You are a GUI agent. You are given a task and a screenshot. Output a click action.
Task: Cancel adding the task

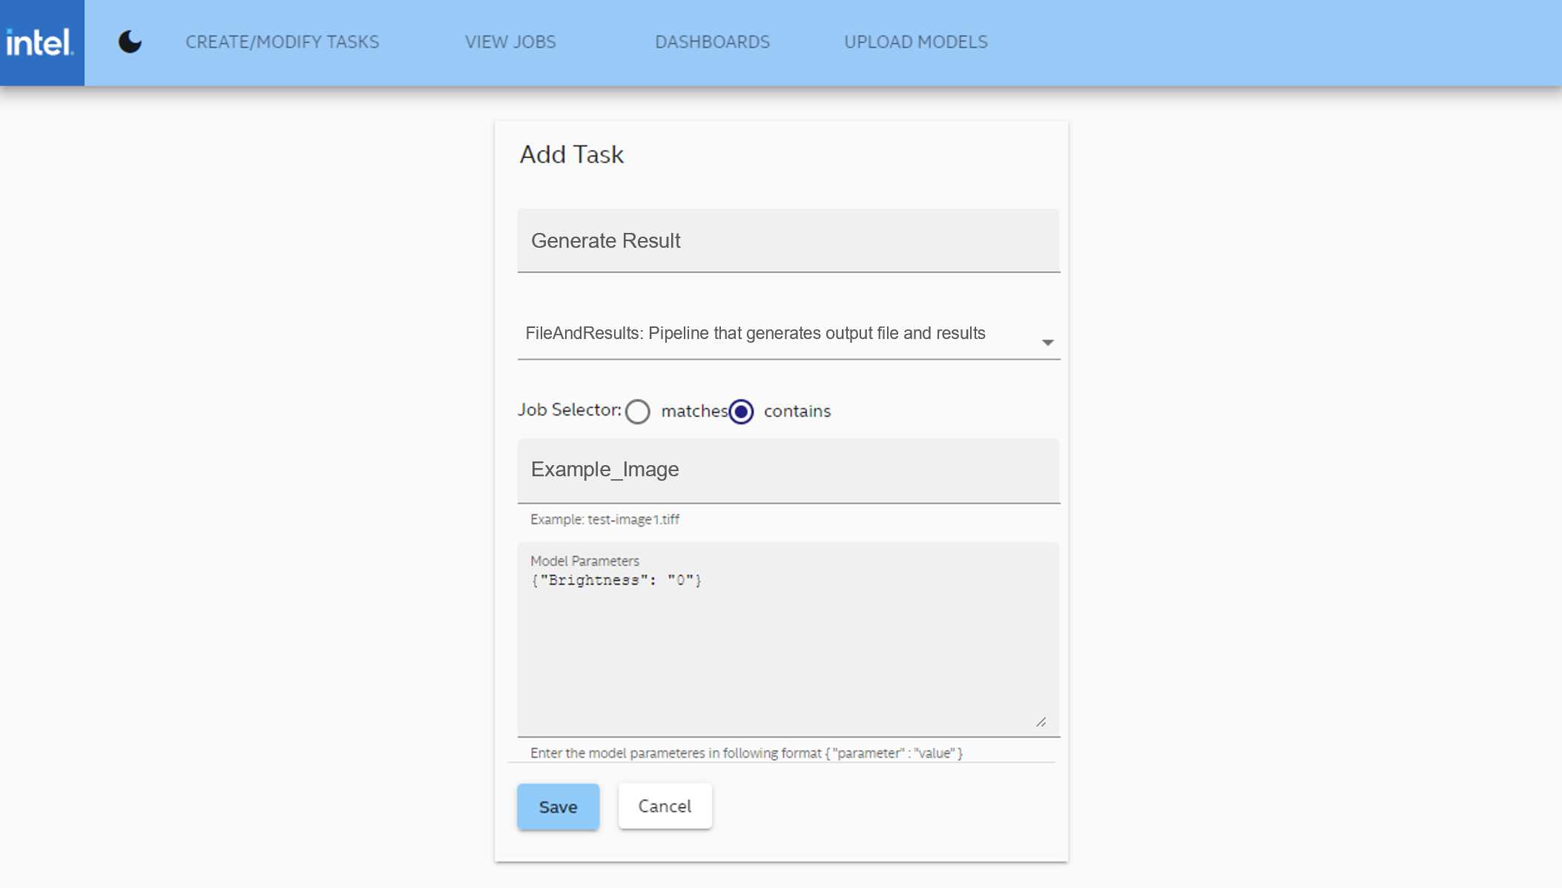(x=665, y=806)
